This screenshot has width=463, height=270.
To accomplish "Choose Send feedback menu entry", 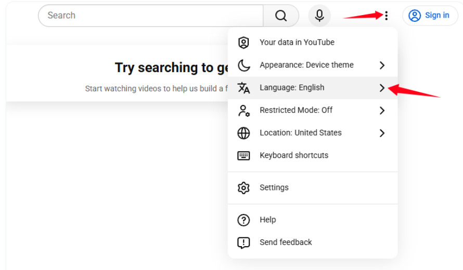I will click(x=313, y=242).
